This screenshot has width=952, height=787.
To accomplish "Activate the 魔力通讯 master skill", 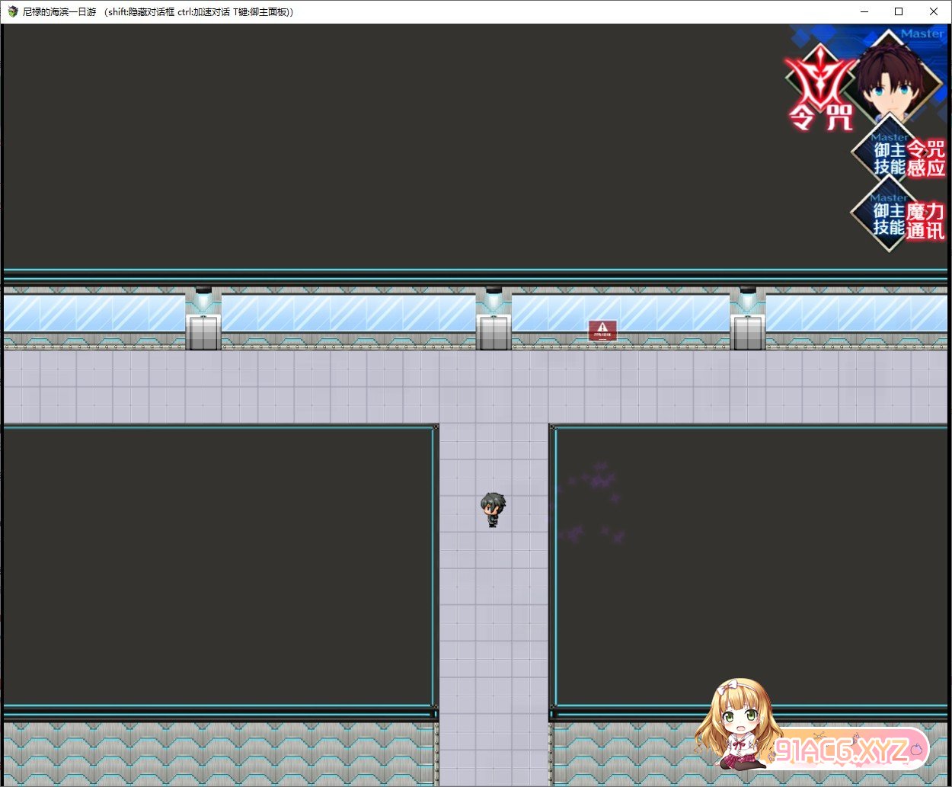I will pyautogui.click(x=899, y=219).
